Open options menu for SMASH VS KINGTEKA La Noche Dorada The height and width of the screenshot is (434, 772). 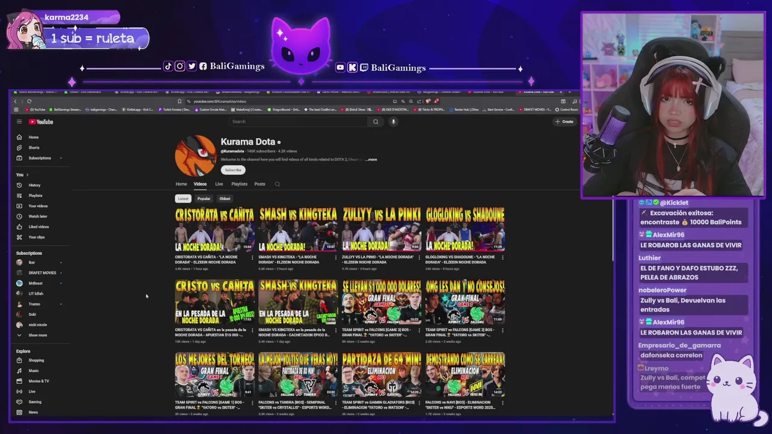tap(336, 257)
